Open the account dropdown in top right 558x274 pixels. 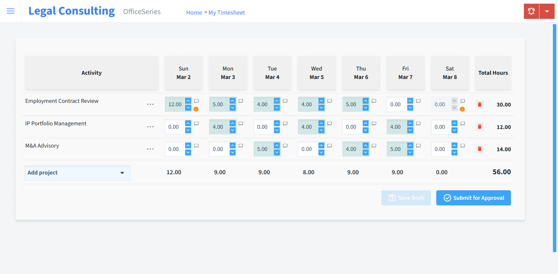click(x=547, y=11)
